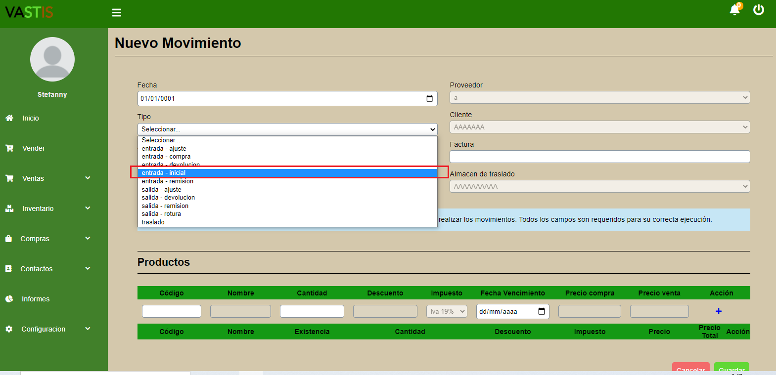Click the Stefanny user avatar
The image size is (776, 375).
coord(52,59)
